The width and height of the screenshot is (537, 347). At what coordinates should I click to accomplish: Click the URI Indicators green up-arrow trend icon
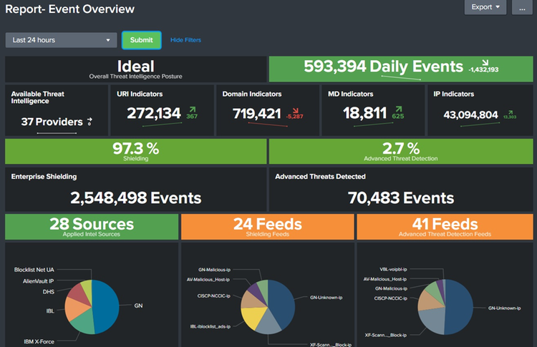tap(192, 107)
